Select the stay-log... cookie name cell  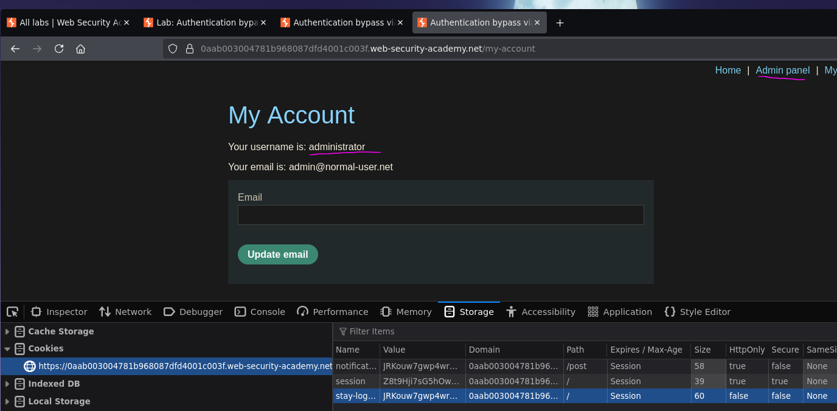click(356, 396)
